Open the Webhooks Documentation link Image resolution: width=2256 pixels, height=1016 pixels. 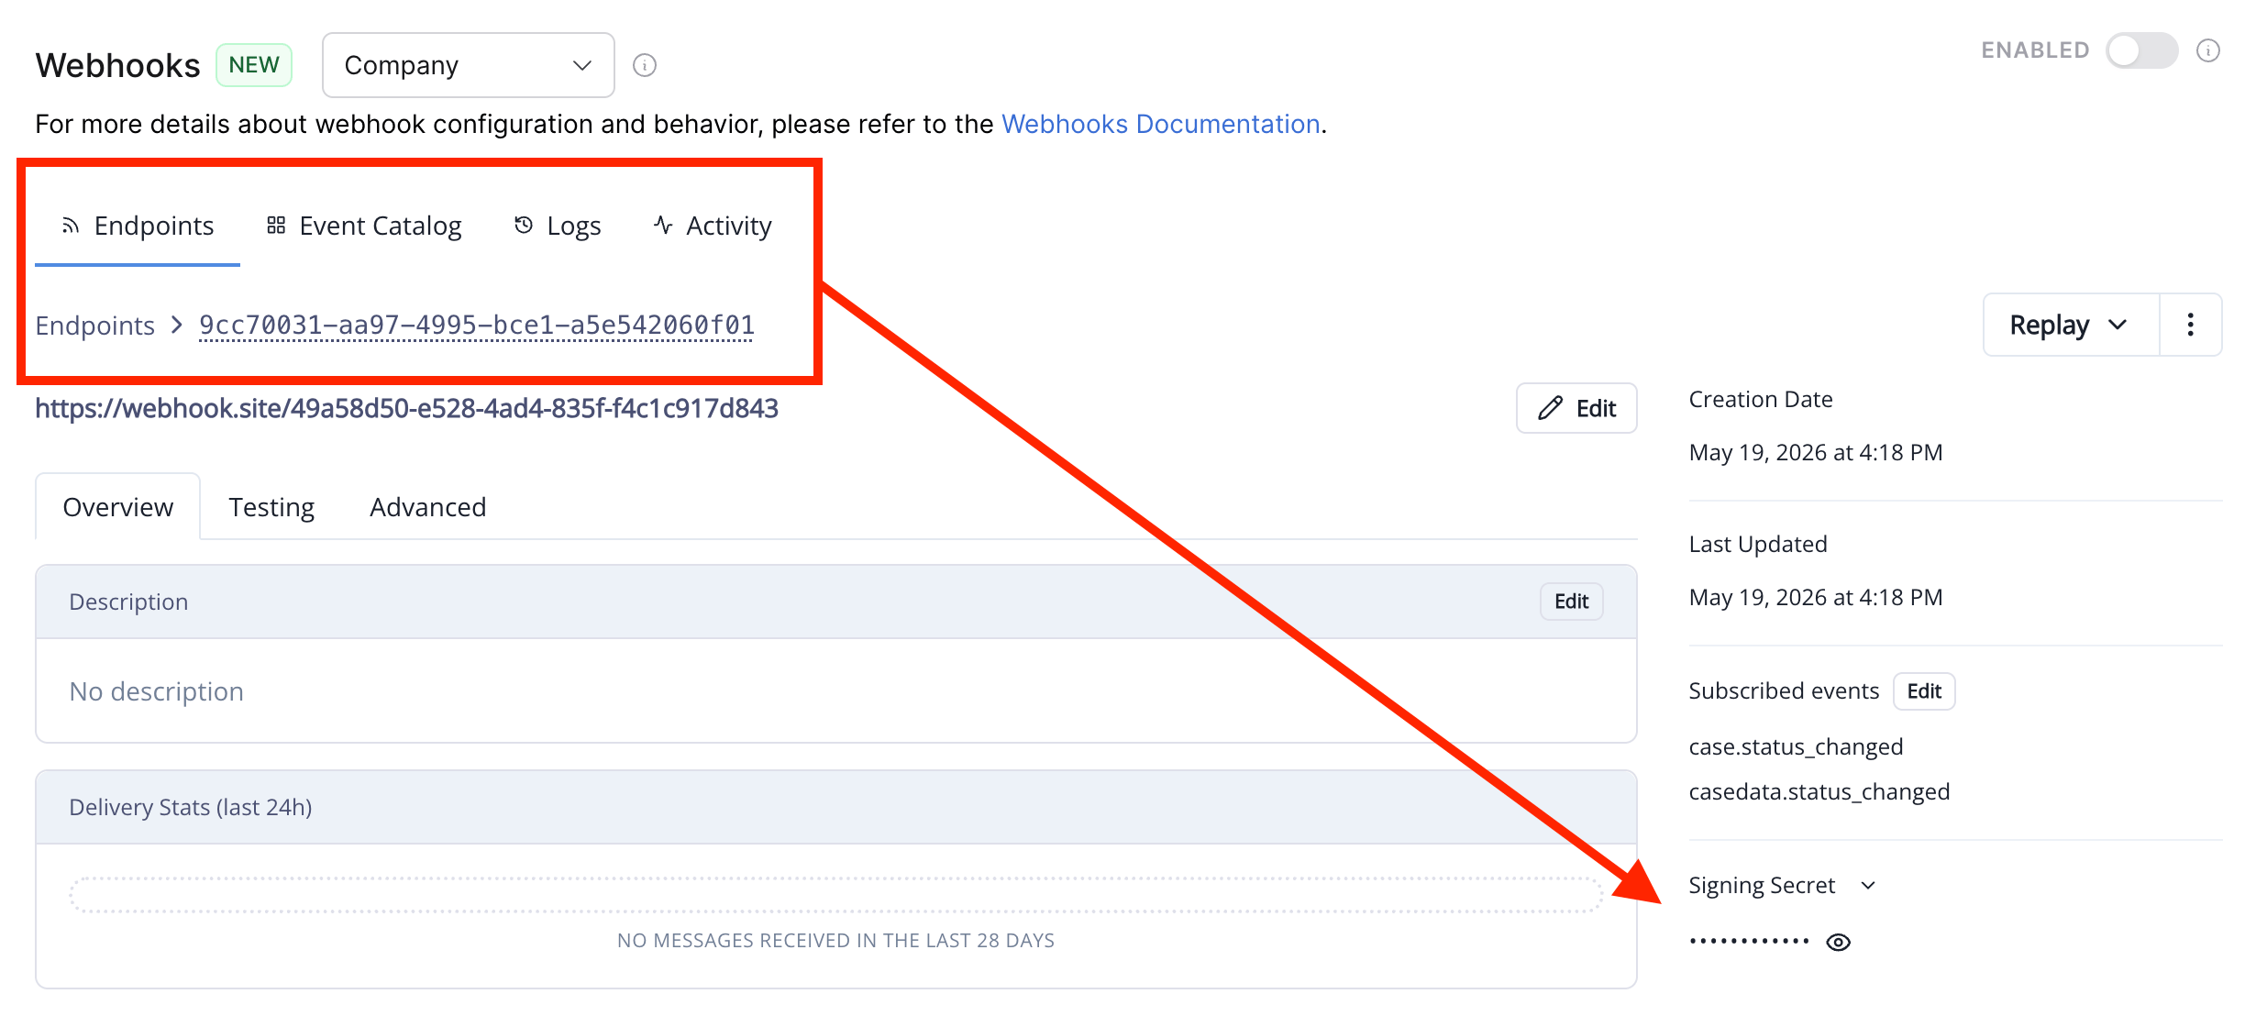click(x=1160, y=124)
